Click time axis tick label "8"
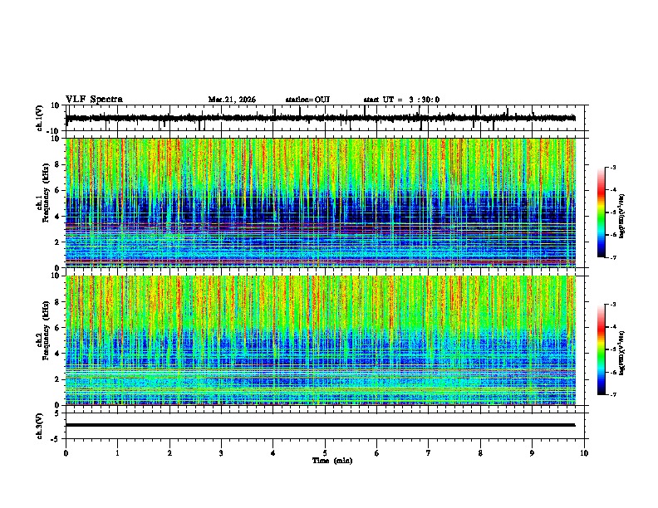The image size is (658, 508). coord(480,453)
